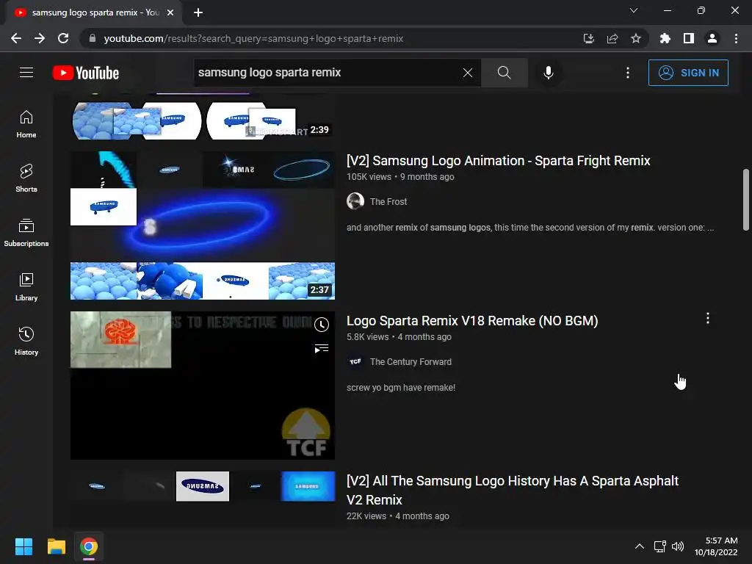
Task: Open the V18 Remake video thumbnail
Action: tap(203, 386)
